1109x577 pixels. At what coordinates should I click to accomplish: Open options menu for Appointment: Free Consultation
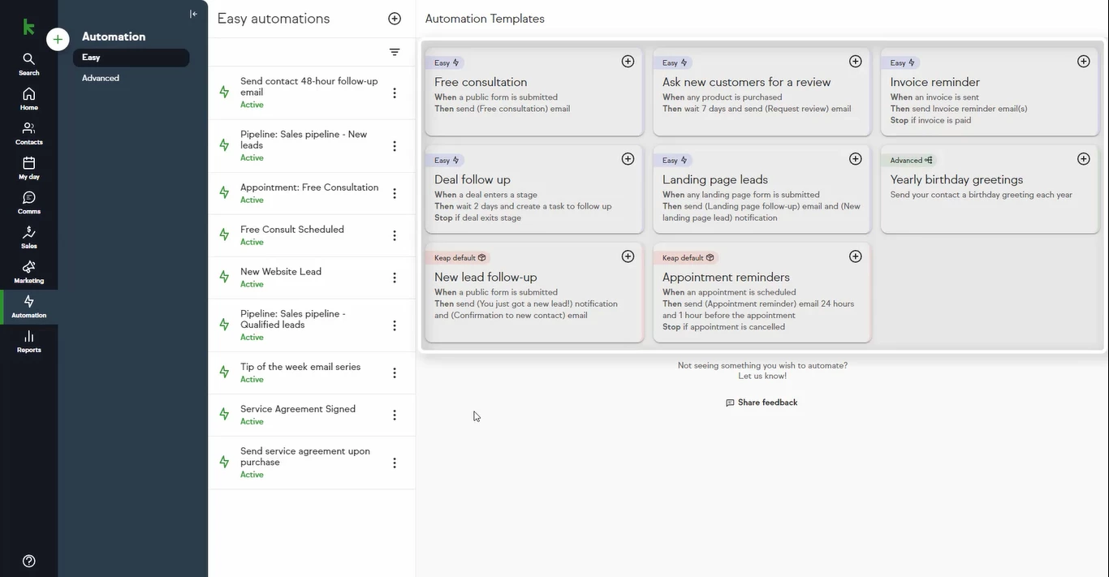[395, 193]
